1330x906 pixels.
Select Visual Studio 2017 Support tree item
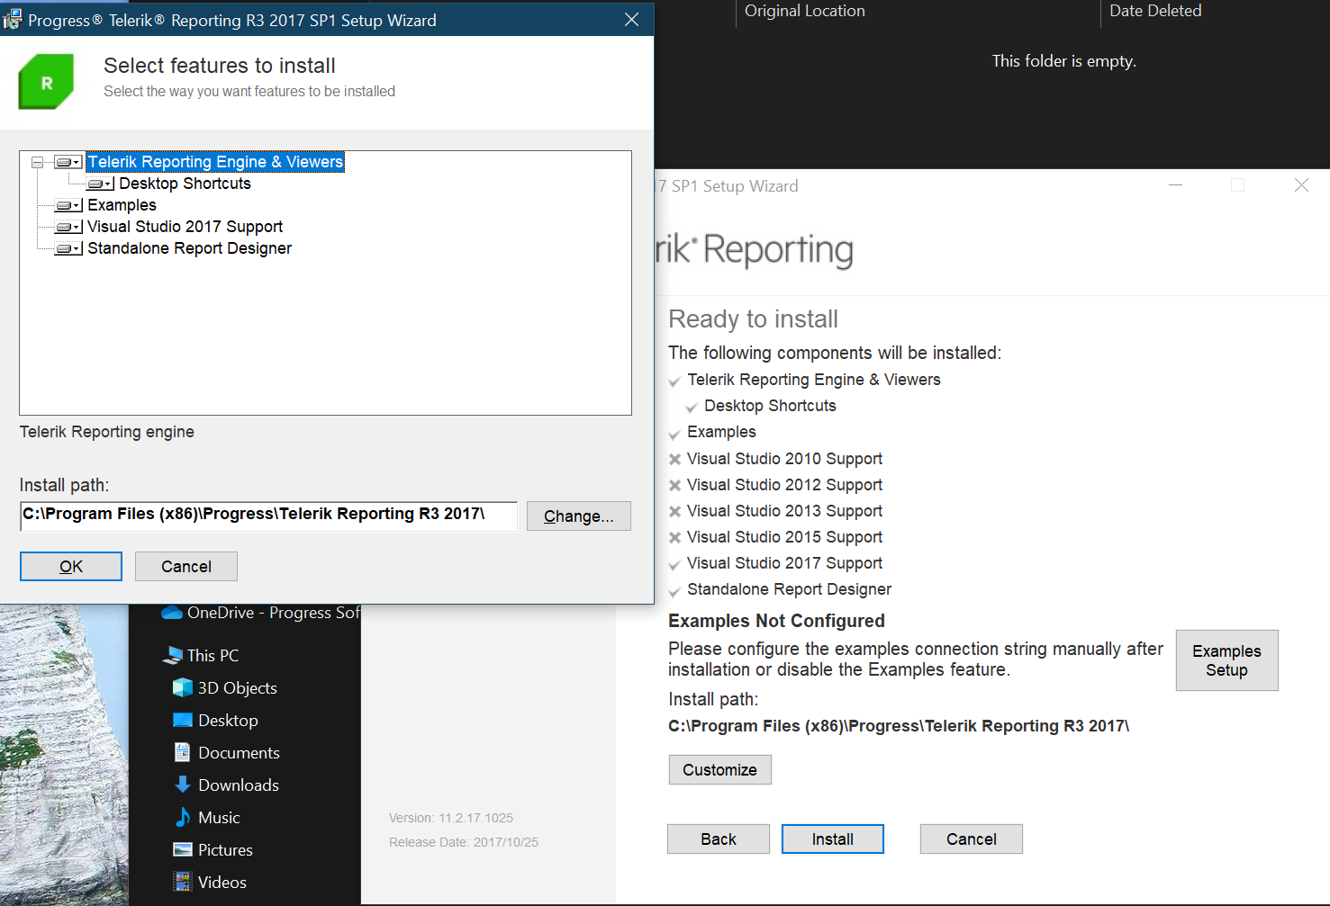tap(185, 227)
